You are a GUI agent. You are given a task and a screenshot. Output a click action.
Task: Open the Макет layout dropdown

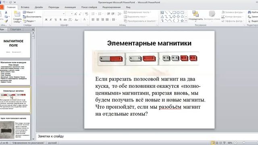pos(29,12)
